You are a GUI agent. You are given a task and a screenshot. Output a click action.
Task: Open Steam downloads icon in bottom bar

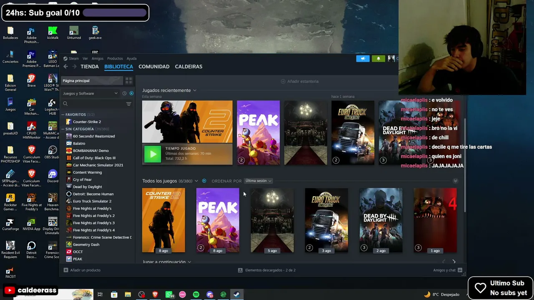pyautogui.click(x=240, y=270)
